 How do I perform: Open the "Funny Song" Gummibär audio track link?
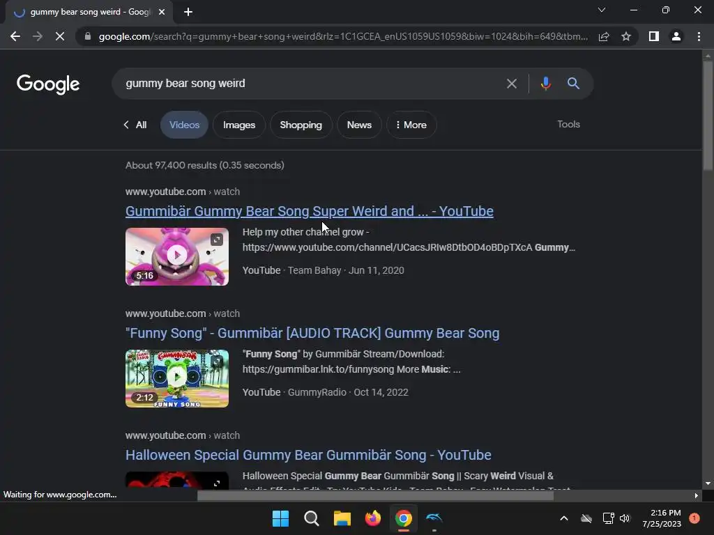click(x=312, y=333)
